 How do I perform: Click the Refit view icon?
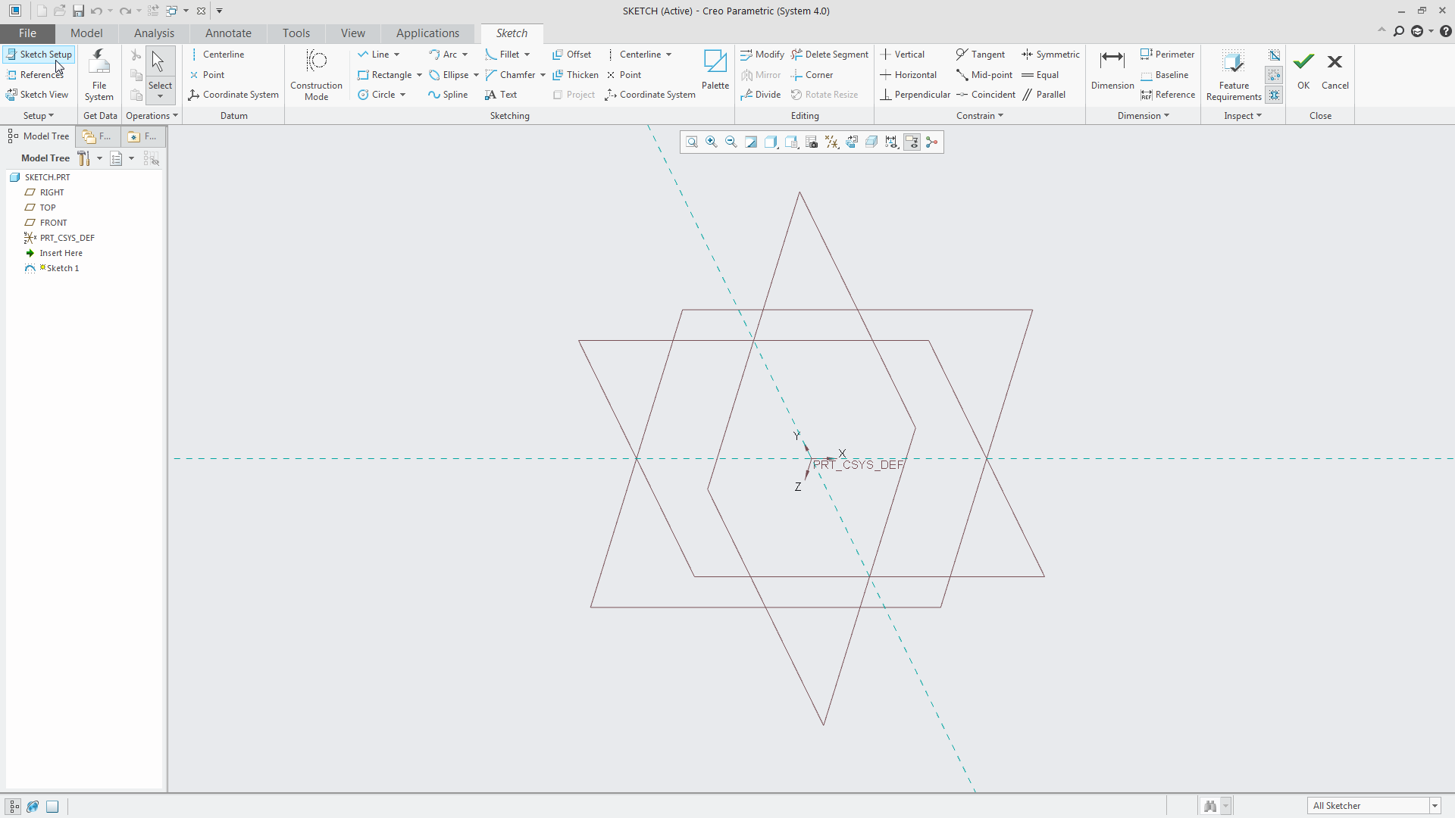click(691, 142)
